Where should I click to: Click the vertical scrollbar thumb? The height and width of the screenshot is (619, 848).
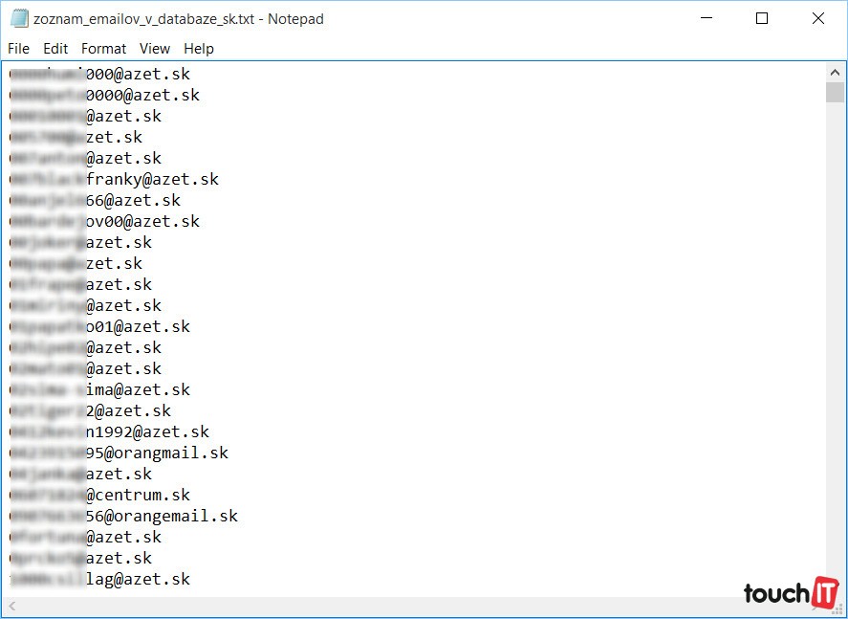pyautogui.click(x=835, y=92)
